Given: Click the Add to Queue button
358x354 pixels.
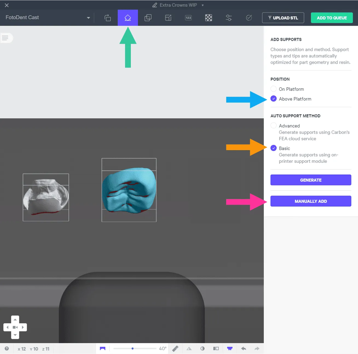Looking at the screenshot, I should pos(332,18).
